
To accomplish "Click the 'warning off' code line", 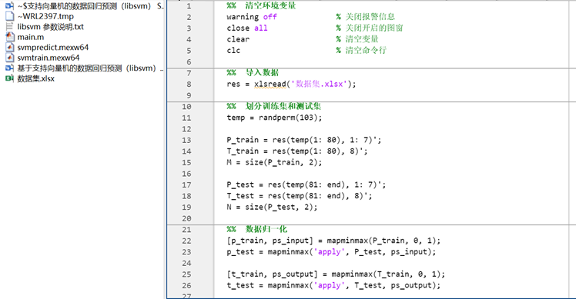I will click(x=252, y=17).
